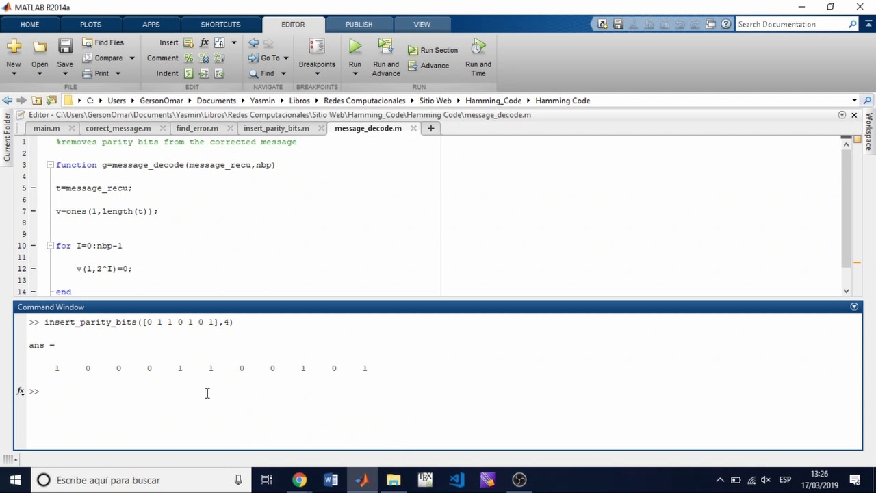Switch to the HOME ribbon tab

[x=29, y=25]
